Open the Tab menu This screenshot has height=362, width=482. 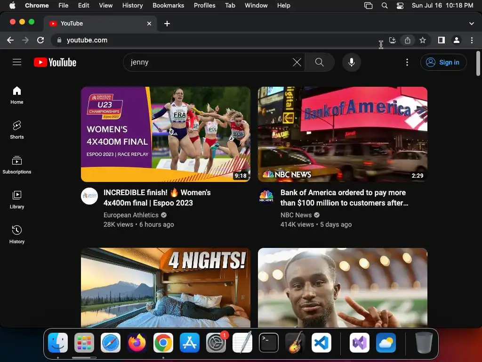(230, 5)
